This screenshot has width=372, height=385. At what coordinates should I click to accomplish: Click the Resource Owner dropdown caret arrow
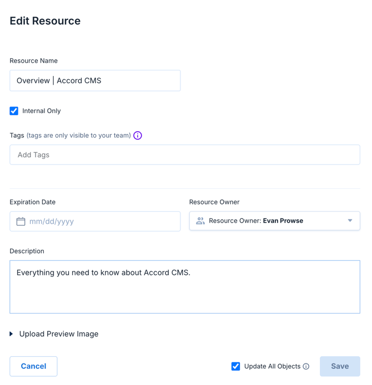(x=350, y=221)
